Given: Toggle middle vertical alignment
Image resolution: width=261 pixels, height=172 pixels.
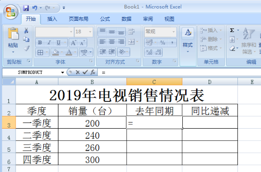Looking at the screenshot, I should pos(112,31).
